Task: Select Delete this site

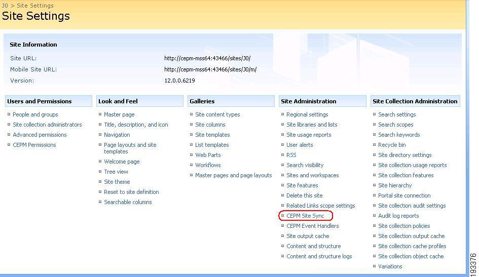Action: 305,195
